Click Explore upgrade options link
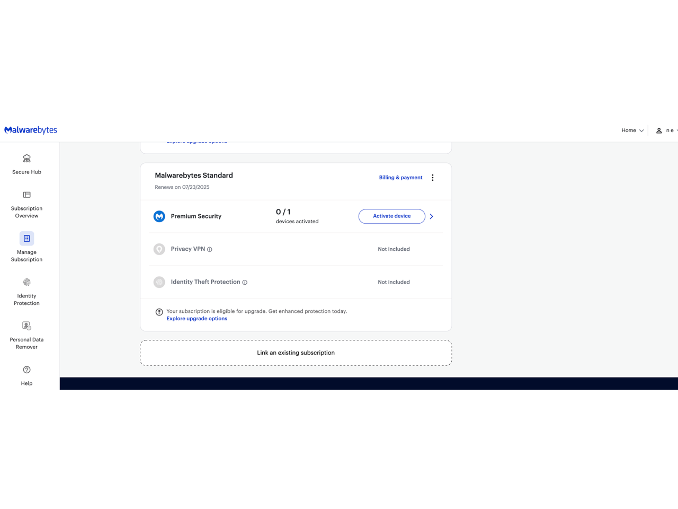678x509 pixels. (197, 319)
